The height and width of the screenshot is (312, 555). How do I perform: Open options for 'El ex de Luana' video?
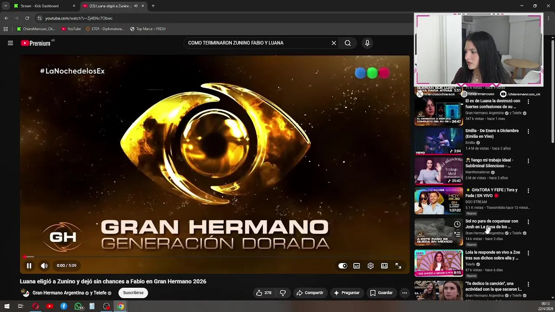tap(528, 101)
